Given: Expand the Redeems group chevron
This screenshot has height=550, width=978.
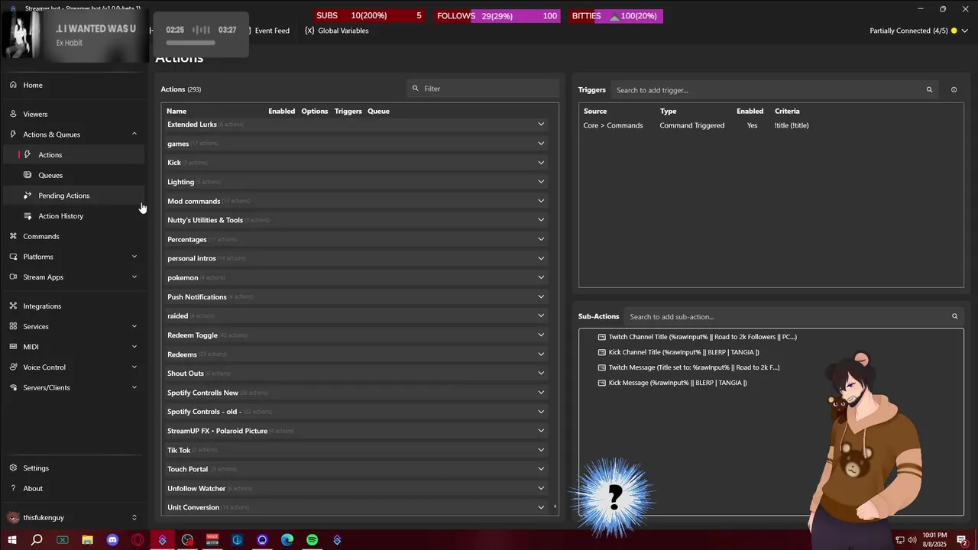Looking at the screenshot, I should 541,354.
